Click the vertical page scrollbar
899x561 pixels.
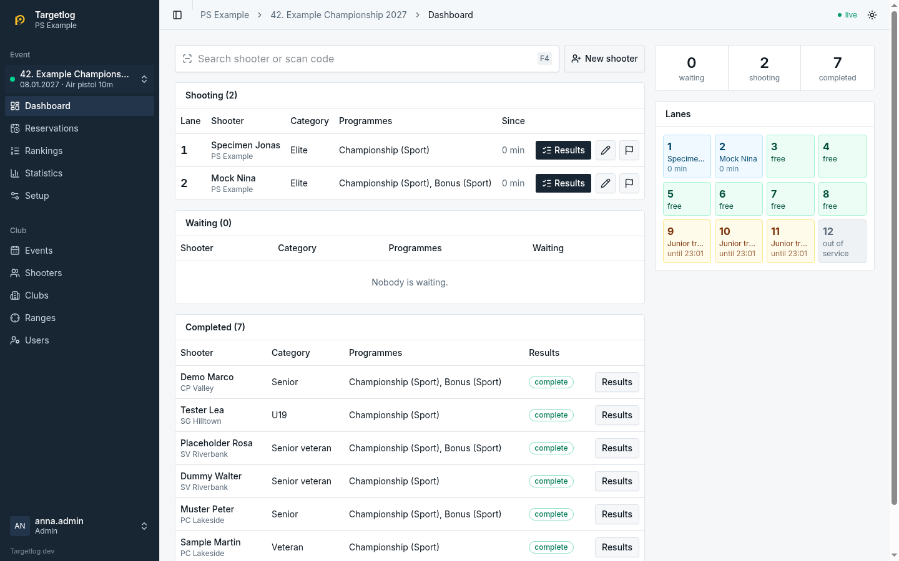(x=894, y=257)
